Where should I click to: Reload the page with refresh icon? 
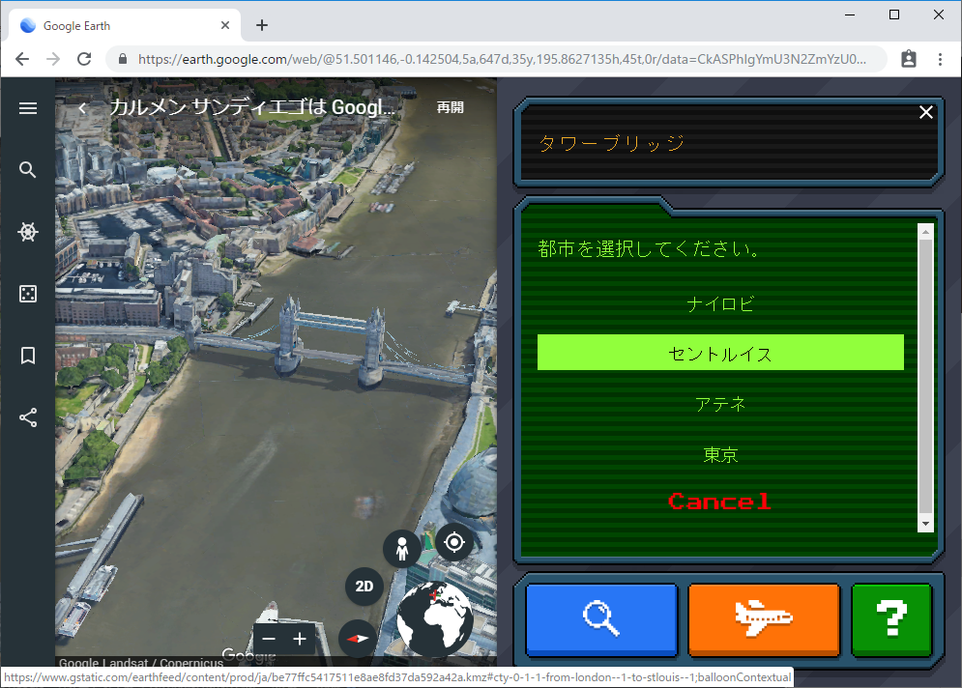point(84,59)
